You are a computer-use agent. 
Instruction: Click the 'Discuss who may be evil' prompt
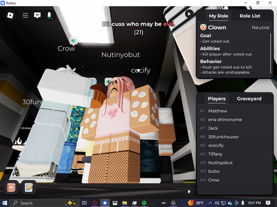click(138, 24)
